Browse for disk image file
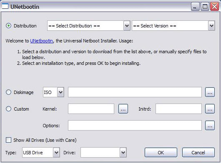The image size is (221, 163). click(x=210, y=92)
